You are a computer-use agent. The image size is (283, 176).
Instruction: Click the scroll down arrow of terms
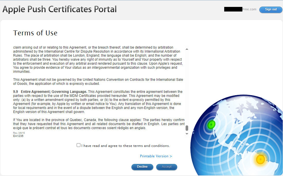click(x=187, y=134)
